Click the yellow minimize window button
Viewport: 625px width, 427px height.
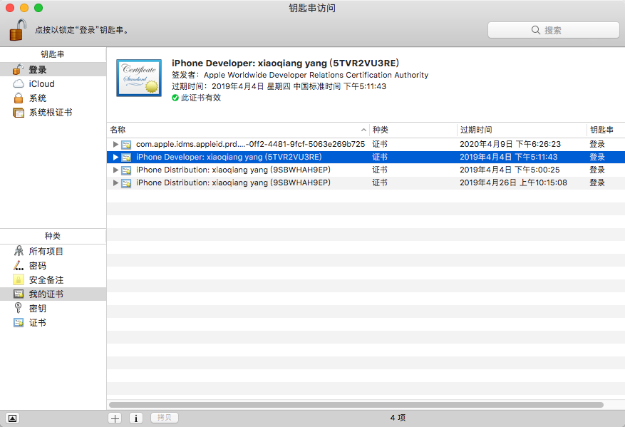24,8
